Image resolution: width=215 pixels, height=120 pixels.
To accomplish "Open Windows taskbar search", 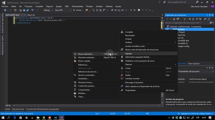I will [x=9, y=118].
